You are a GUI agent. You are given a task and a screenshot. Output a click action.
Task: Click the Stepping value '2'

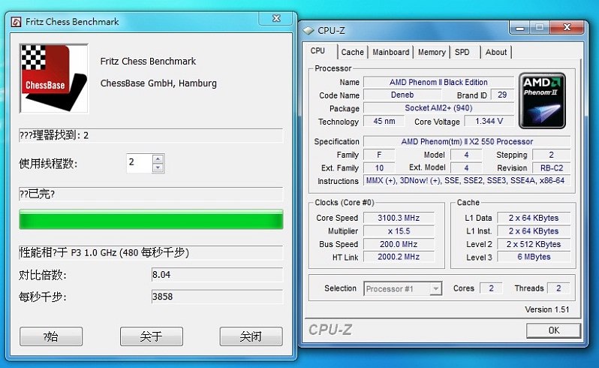[551, 155]
